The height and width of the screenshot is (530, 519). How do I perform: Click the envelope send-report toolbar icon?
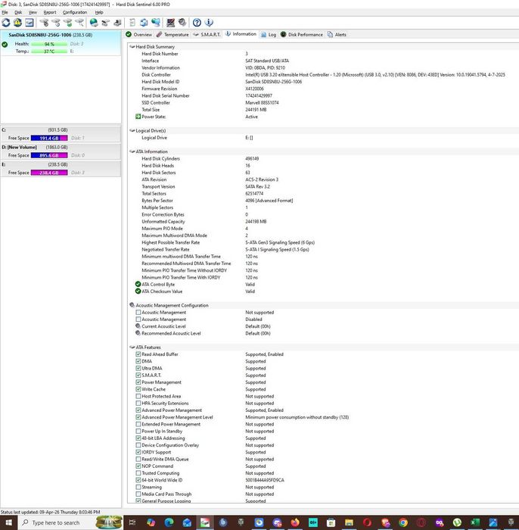coord(105,23)
